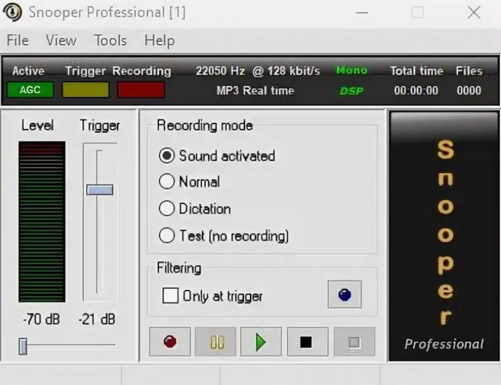Open the Help menu
This screenshot has height=385, width=501.
click(x=159, y=40)
